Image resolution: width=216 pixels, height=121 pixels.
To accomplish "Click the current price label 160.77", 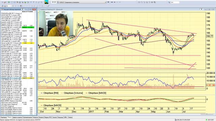I will tap(210, 36).
